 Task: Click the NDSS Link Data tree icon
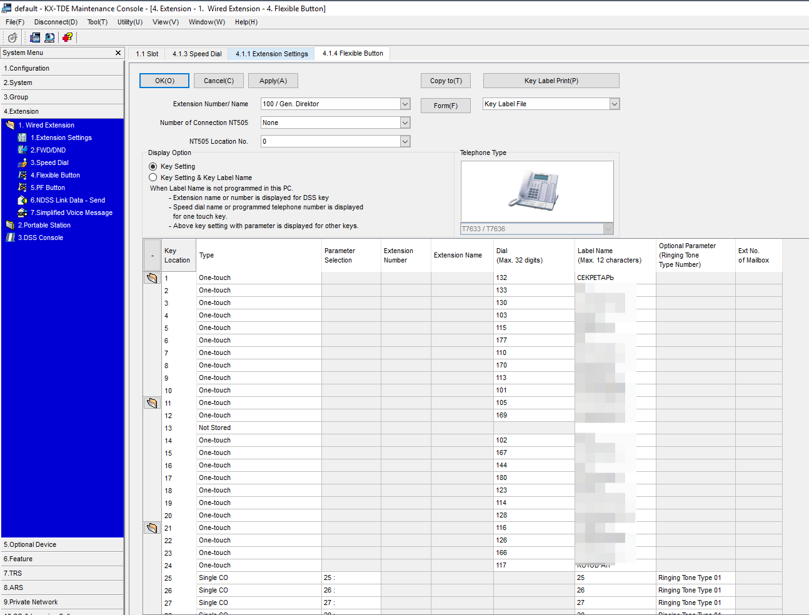(x=23, y=200)
